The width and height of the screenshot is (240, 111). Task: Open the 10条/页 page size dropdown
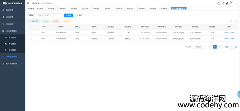(x=199, y=47)
